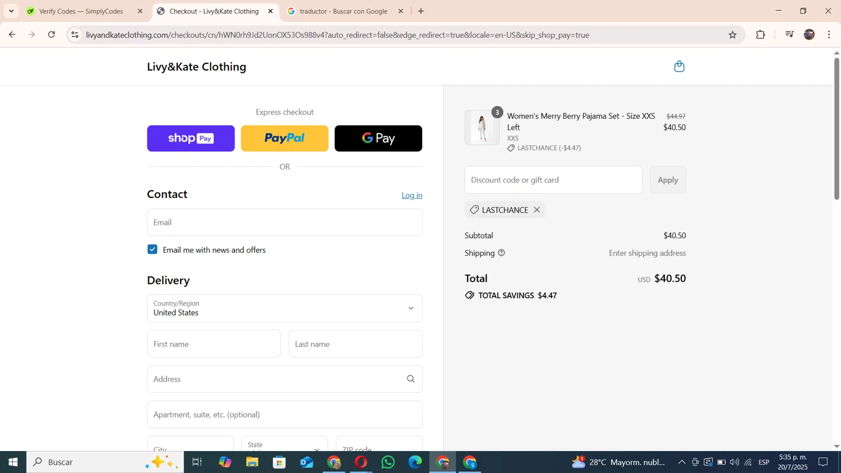The width and height of the screenshot is (841, 473).
Task: Focus the Apartment, suite field
Action: (285, 414)
